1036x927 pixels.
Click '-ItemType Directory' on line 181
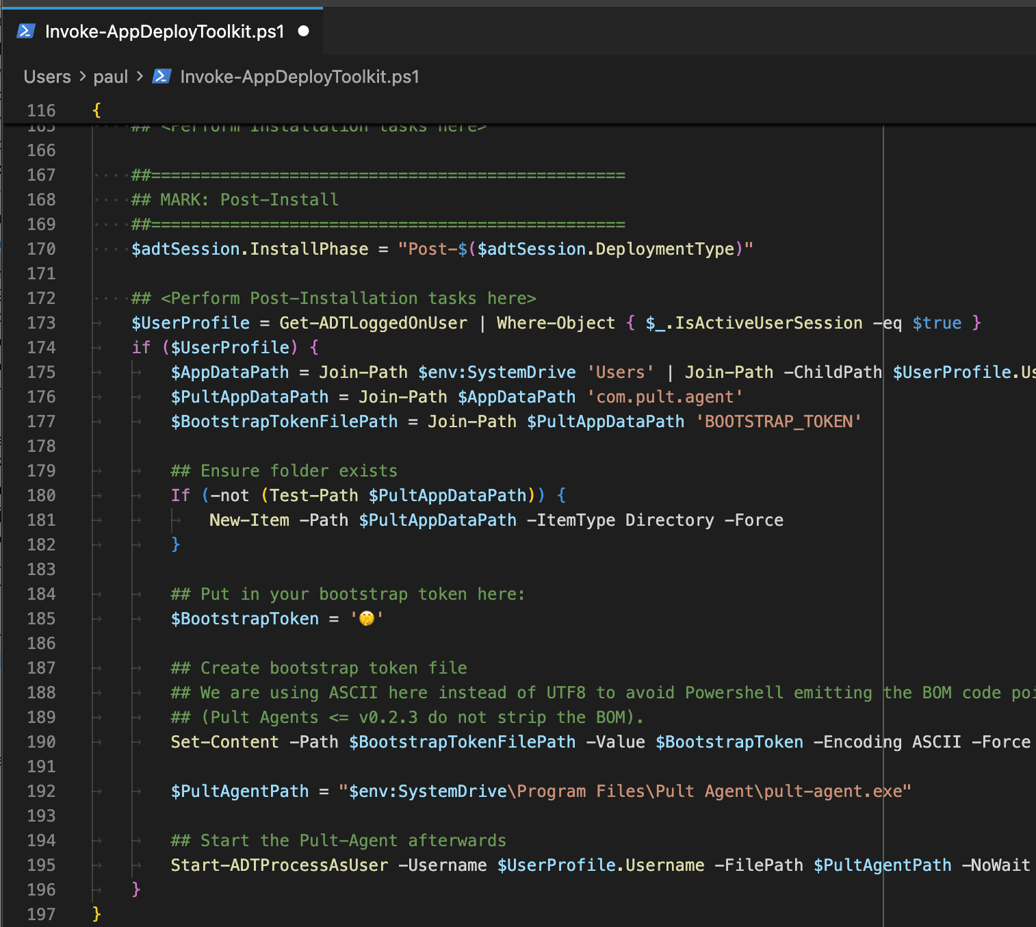(x=621, y=520)
